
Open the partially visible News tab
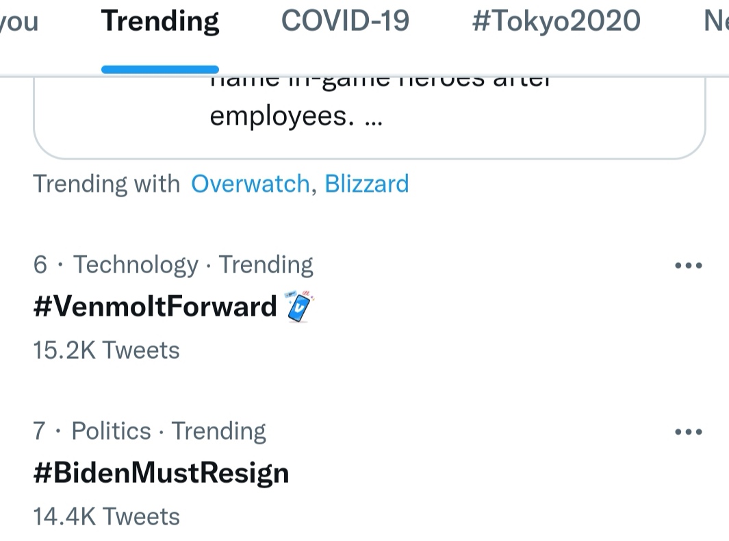click(716, 21)
